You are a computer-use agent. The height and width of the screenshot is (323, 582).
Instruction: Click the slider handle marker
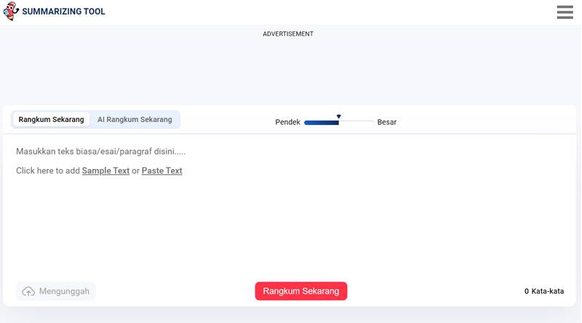[338, 117]
